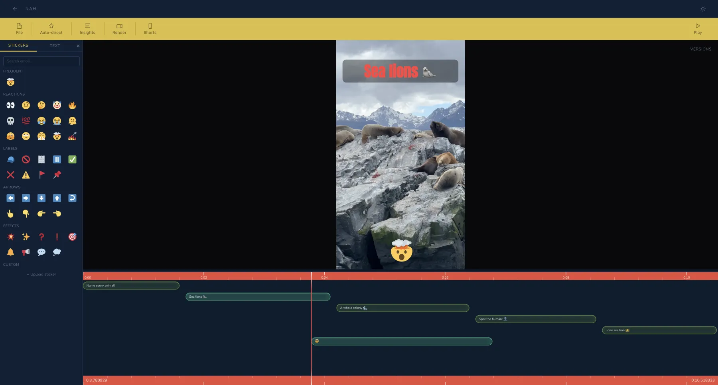Screen dimensions: 718x385
Task: Add the receipt label sticker
Action: (x=41, y=159)
